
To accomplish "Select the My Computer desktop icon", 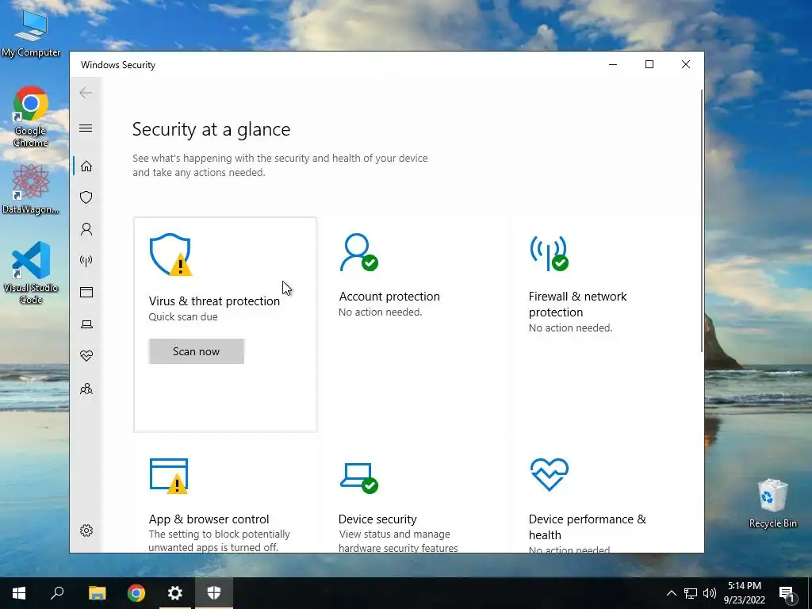I will pos(31,32).
